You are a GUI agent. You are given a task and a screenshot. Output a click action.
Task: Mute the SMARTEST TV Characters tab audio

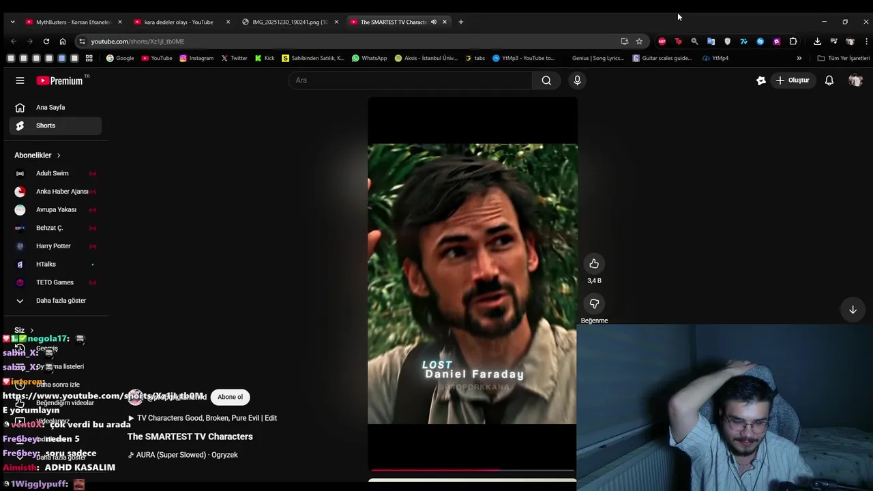[433, 22]
